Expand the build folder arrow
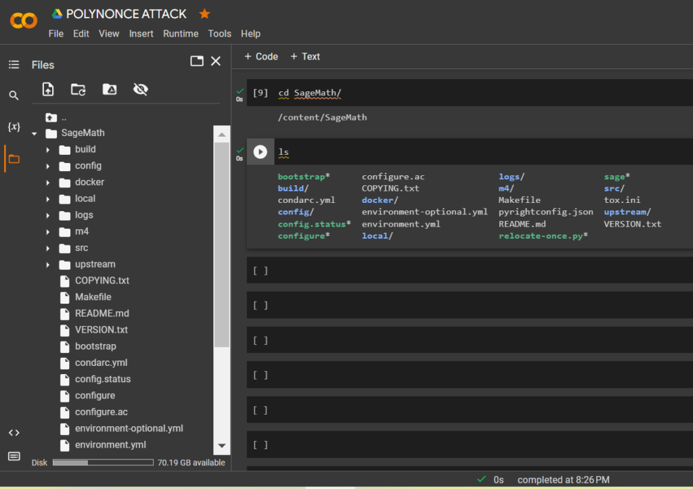The height and width of the screenshot is (489, 693). pos(48,149)
